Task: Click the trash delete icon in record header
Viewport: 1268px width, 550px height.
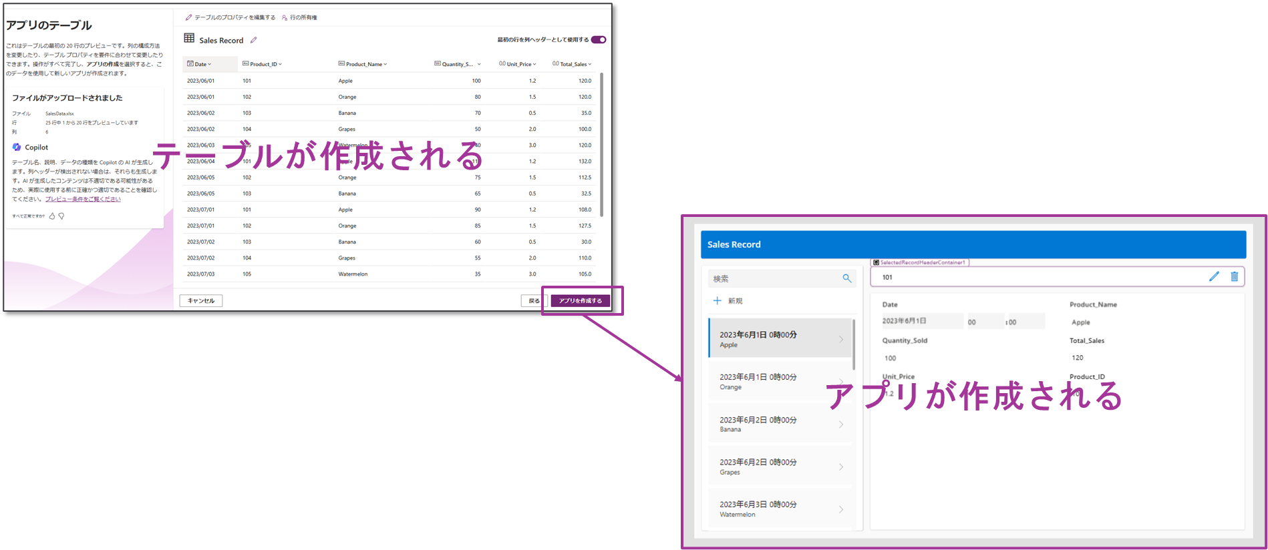Action: tap(1234, 277)
